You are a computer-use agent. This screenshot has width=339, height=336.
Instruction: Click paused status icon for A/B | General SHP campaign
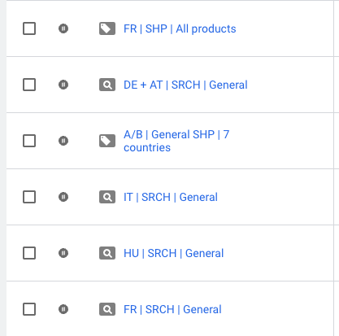coord(63,141)
